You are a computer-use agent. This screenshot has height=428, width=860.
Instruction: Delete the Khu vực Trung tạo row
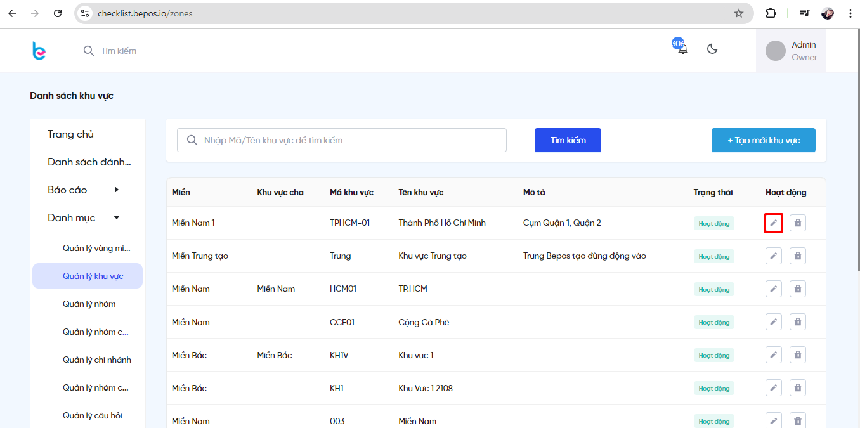point(798,256)
